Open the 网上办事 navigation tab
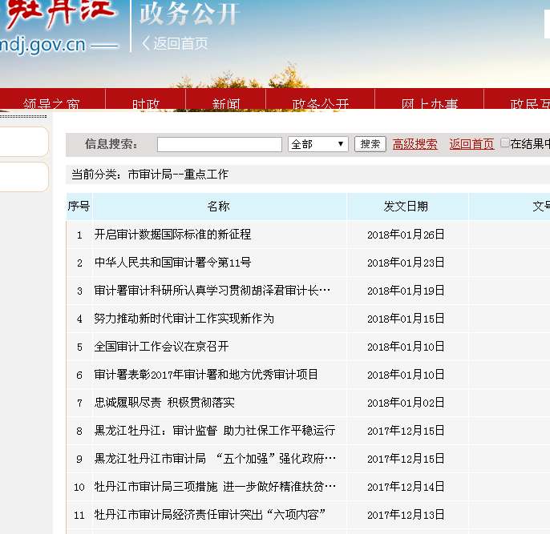550x534 pixels. click(x=430, y=104)
